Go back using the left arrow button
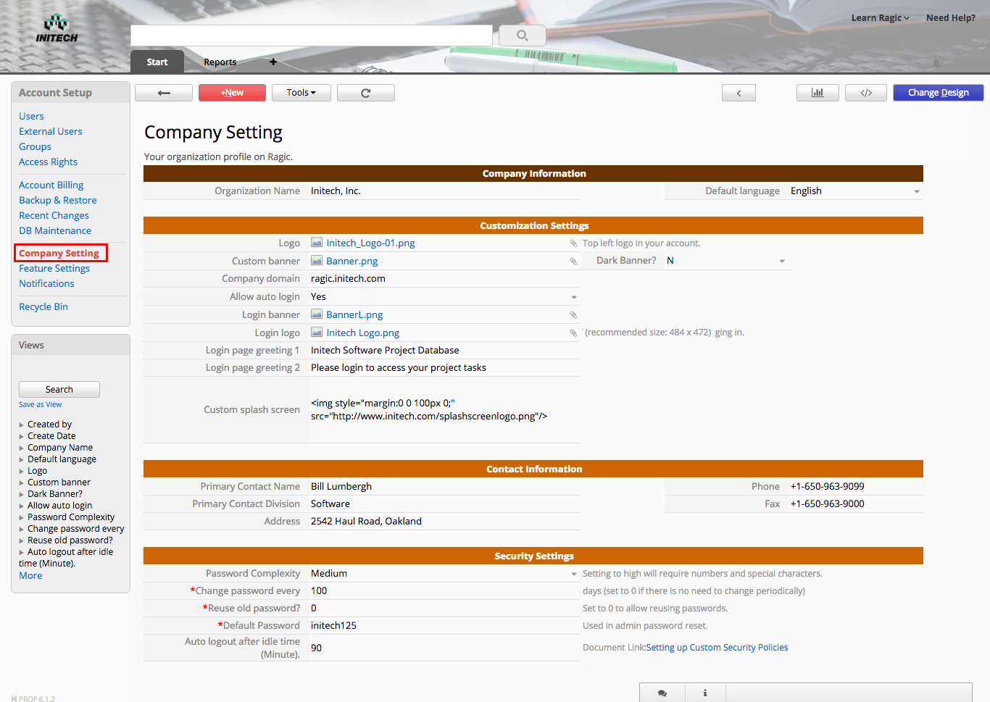Screen dimensions: 990x702 [164, 93]
